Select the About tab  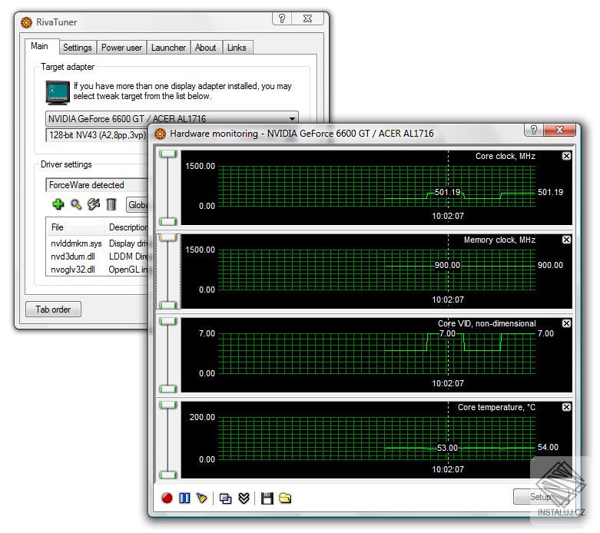205,48
